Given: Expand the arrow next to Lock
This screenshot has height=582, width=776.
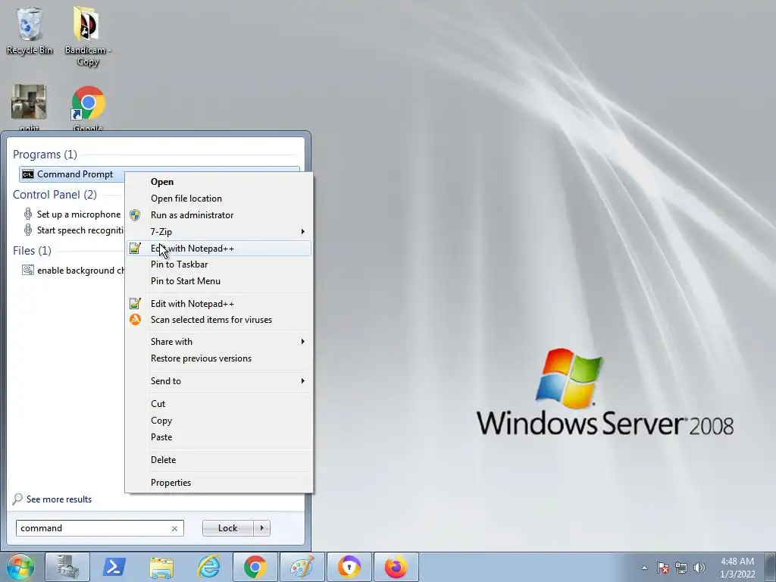Looking at the screenshot, I should coord(261,528).
